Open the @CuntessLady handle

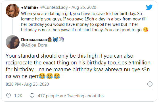(54, 7)
